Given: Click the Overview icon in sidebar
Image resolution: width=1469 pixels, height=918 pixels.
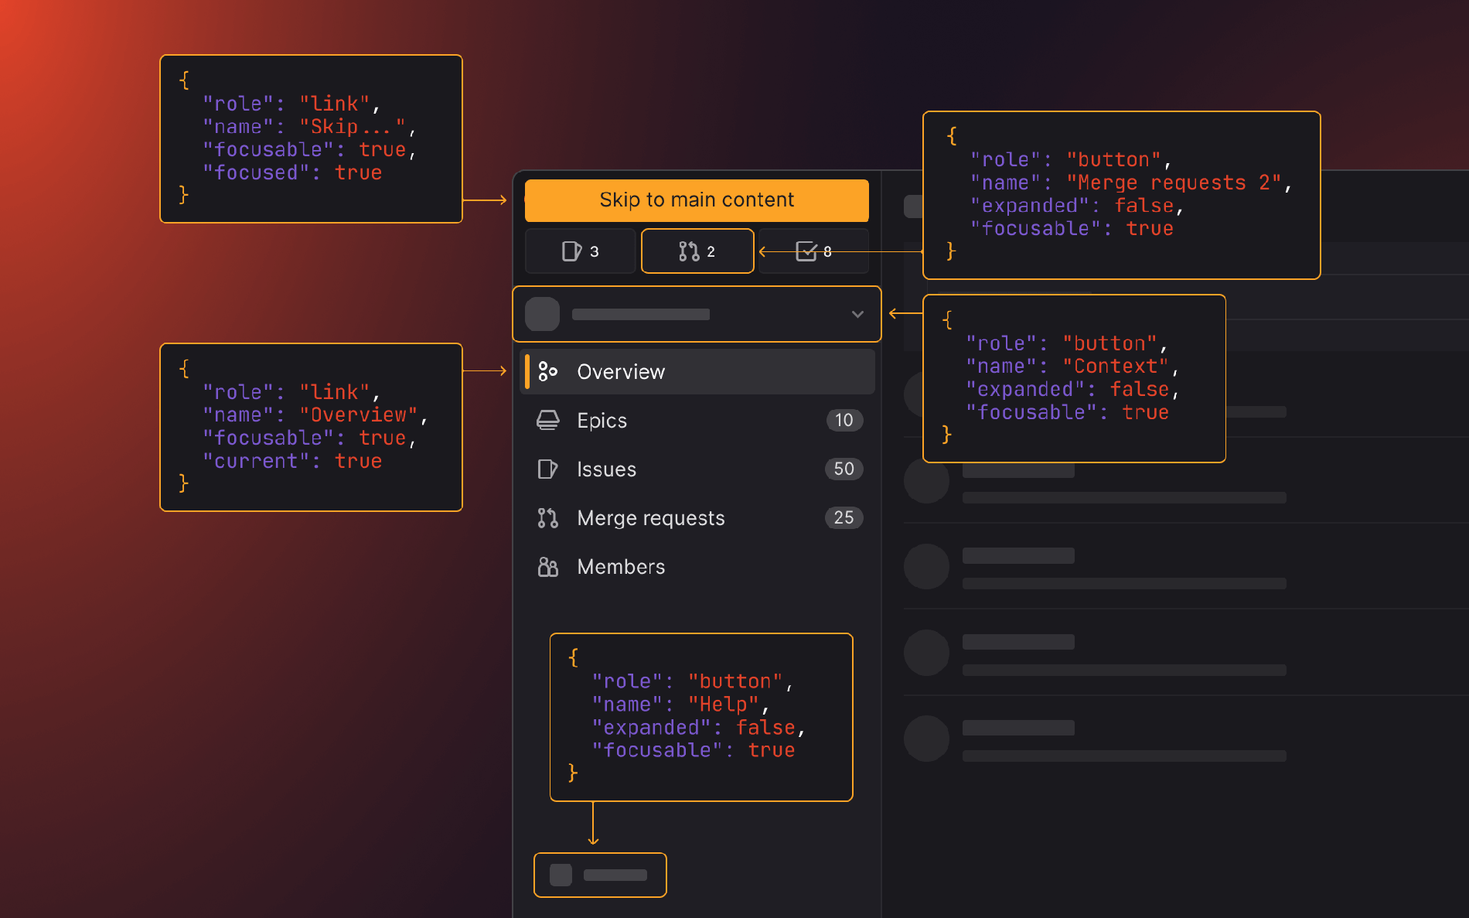Looking at the screenshot, I should [x=547, y=372].
